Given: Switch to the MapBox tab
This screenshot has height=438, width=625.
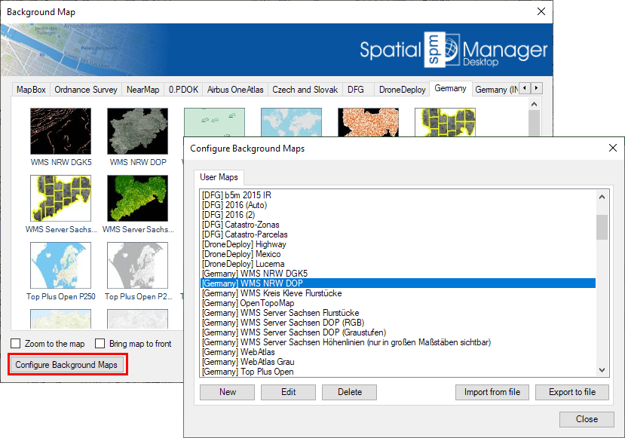Looking at the screenshot, I should coord(30,89).
